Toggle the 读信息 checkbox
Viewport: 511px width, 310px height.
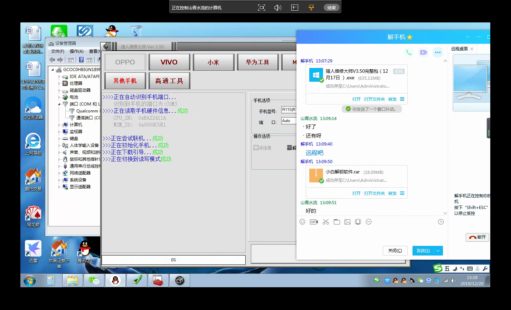tap(256, 148)
